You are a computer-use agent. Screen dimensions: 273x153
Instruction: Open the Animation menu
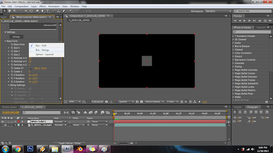point(54,6)
